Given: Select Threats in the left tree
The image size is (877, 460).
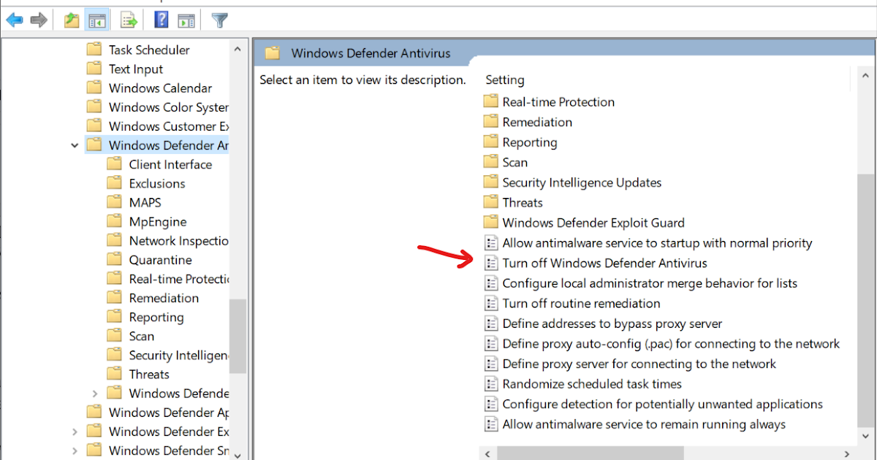Looking at the screenshot, I should click(148, 374).
